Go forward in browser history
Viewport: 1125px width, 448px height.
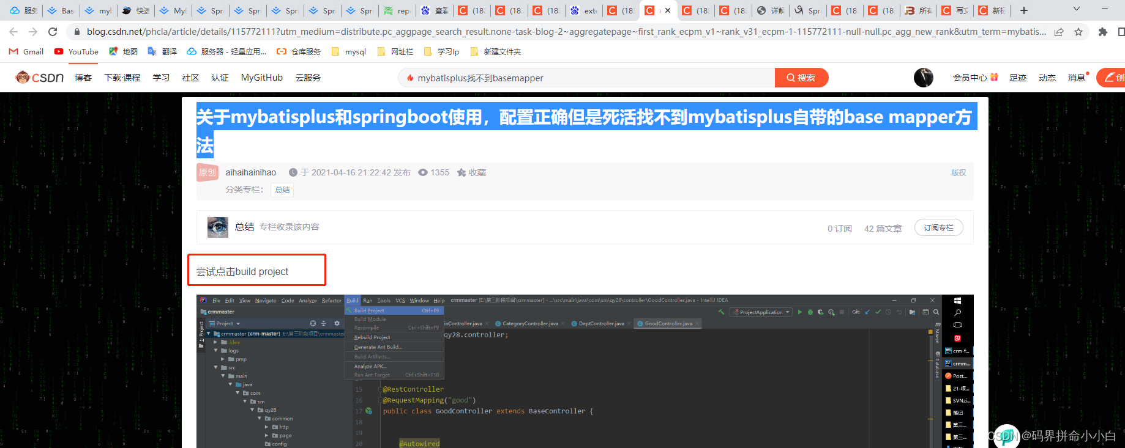[33, 32]
